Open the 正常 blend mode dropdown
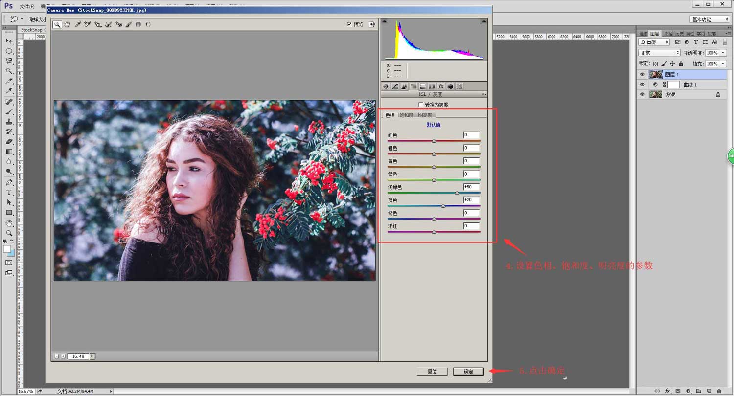Image resolution: width=734 pixels, height=396 pixels. (660, 53)
